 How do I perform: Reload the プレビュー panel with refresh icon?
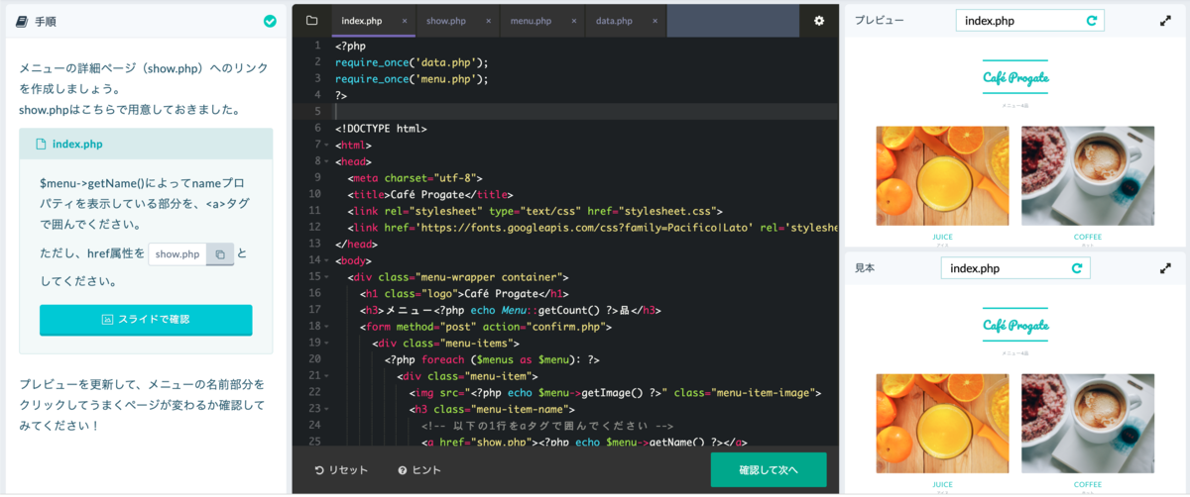tap(1092, 20)
